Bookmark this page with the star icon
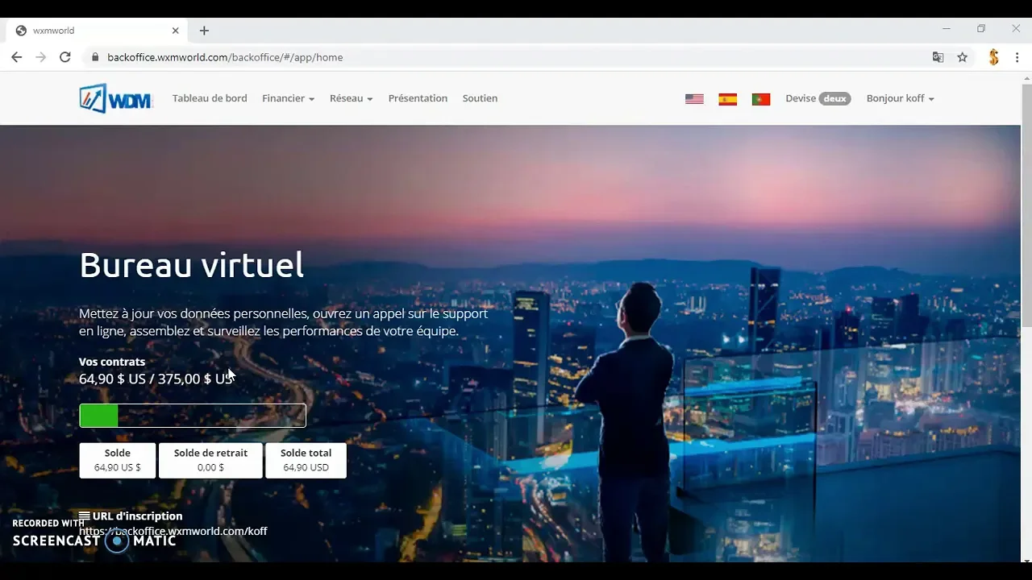Viewport: 1032px width, 580px height. [962, 57]
